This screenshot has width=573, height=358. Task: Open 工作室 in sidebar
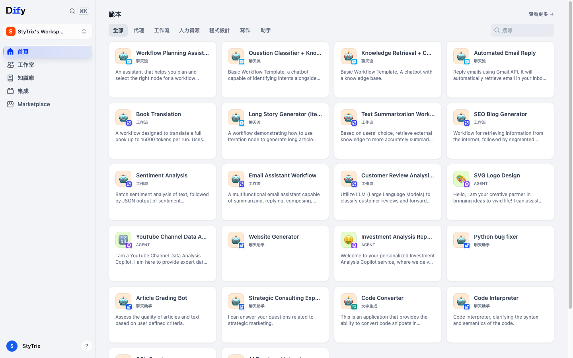coord(48,65)
